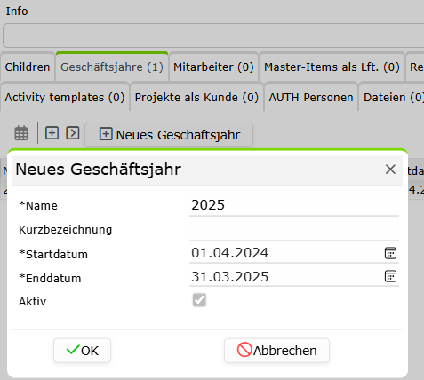The width and height of the screenshot is (424, 380).
Task: Confirm with the OK button
Action: 82,351
